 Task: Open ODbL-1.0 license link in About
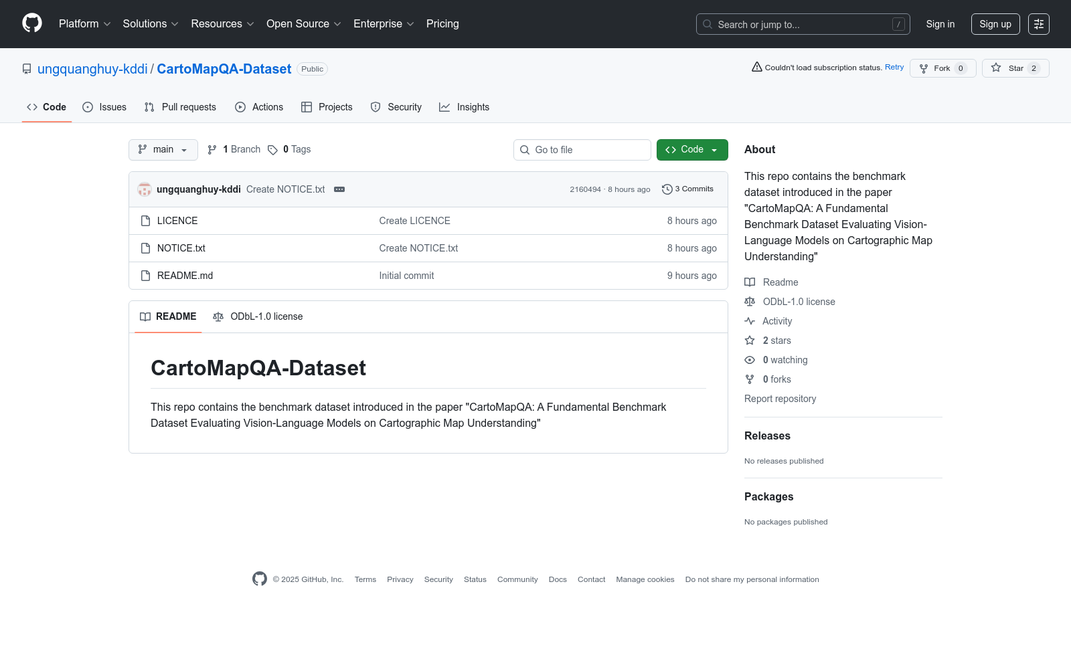(x=790, y=302)
